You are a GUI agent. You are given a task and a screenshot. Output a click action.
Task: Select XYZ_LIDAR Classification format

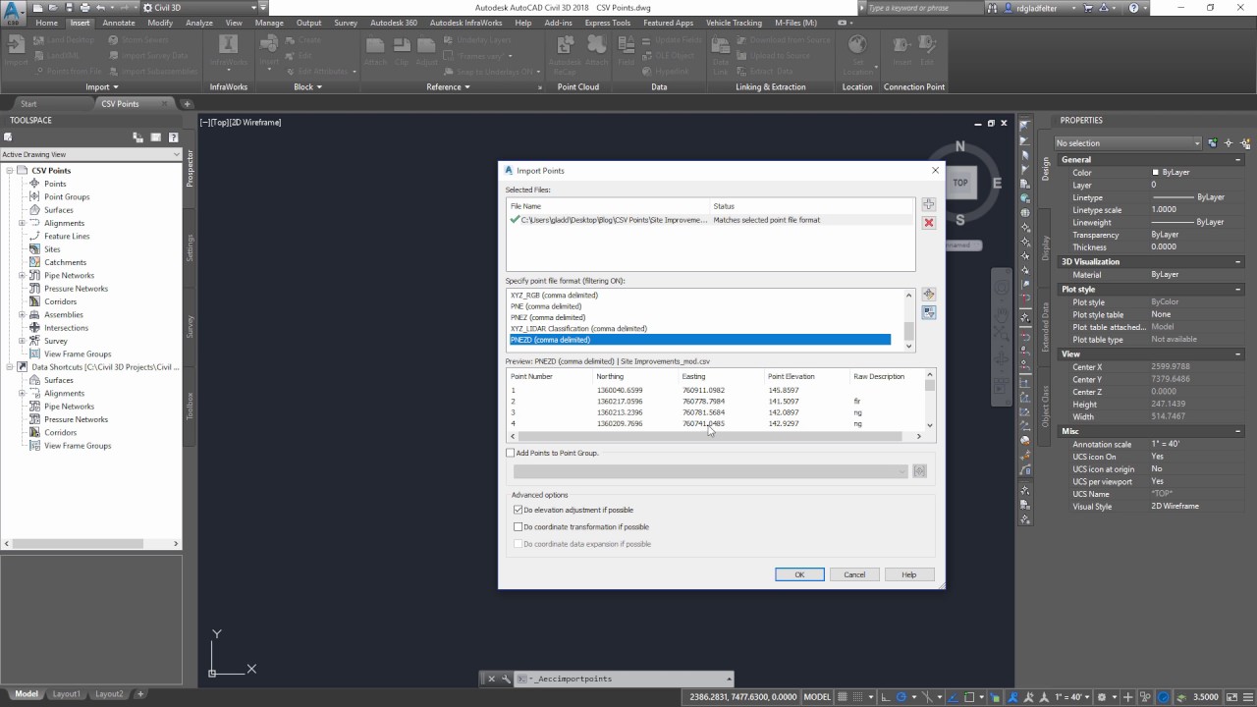[578, 329]
